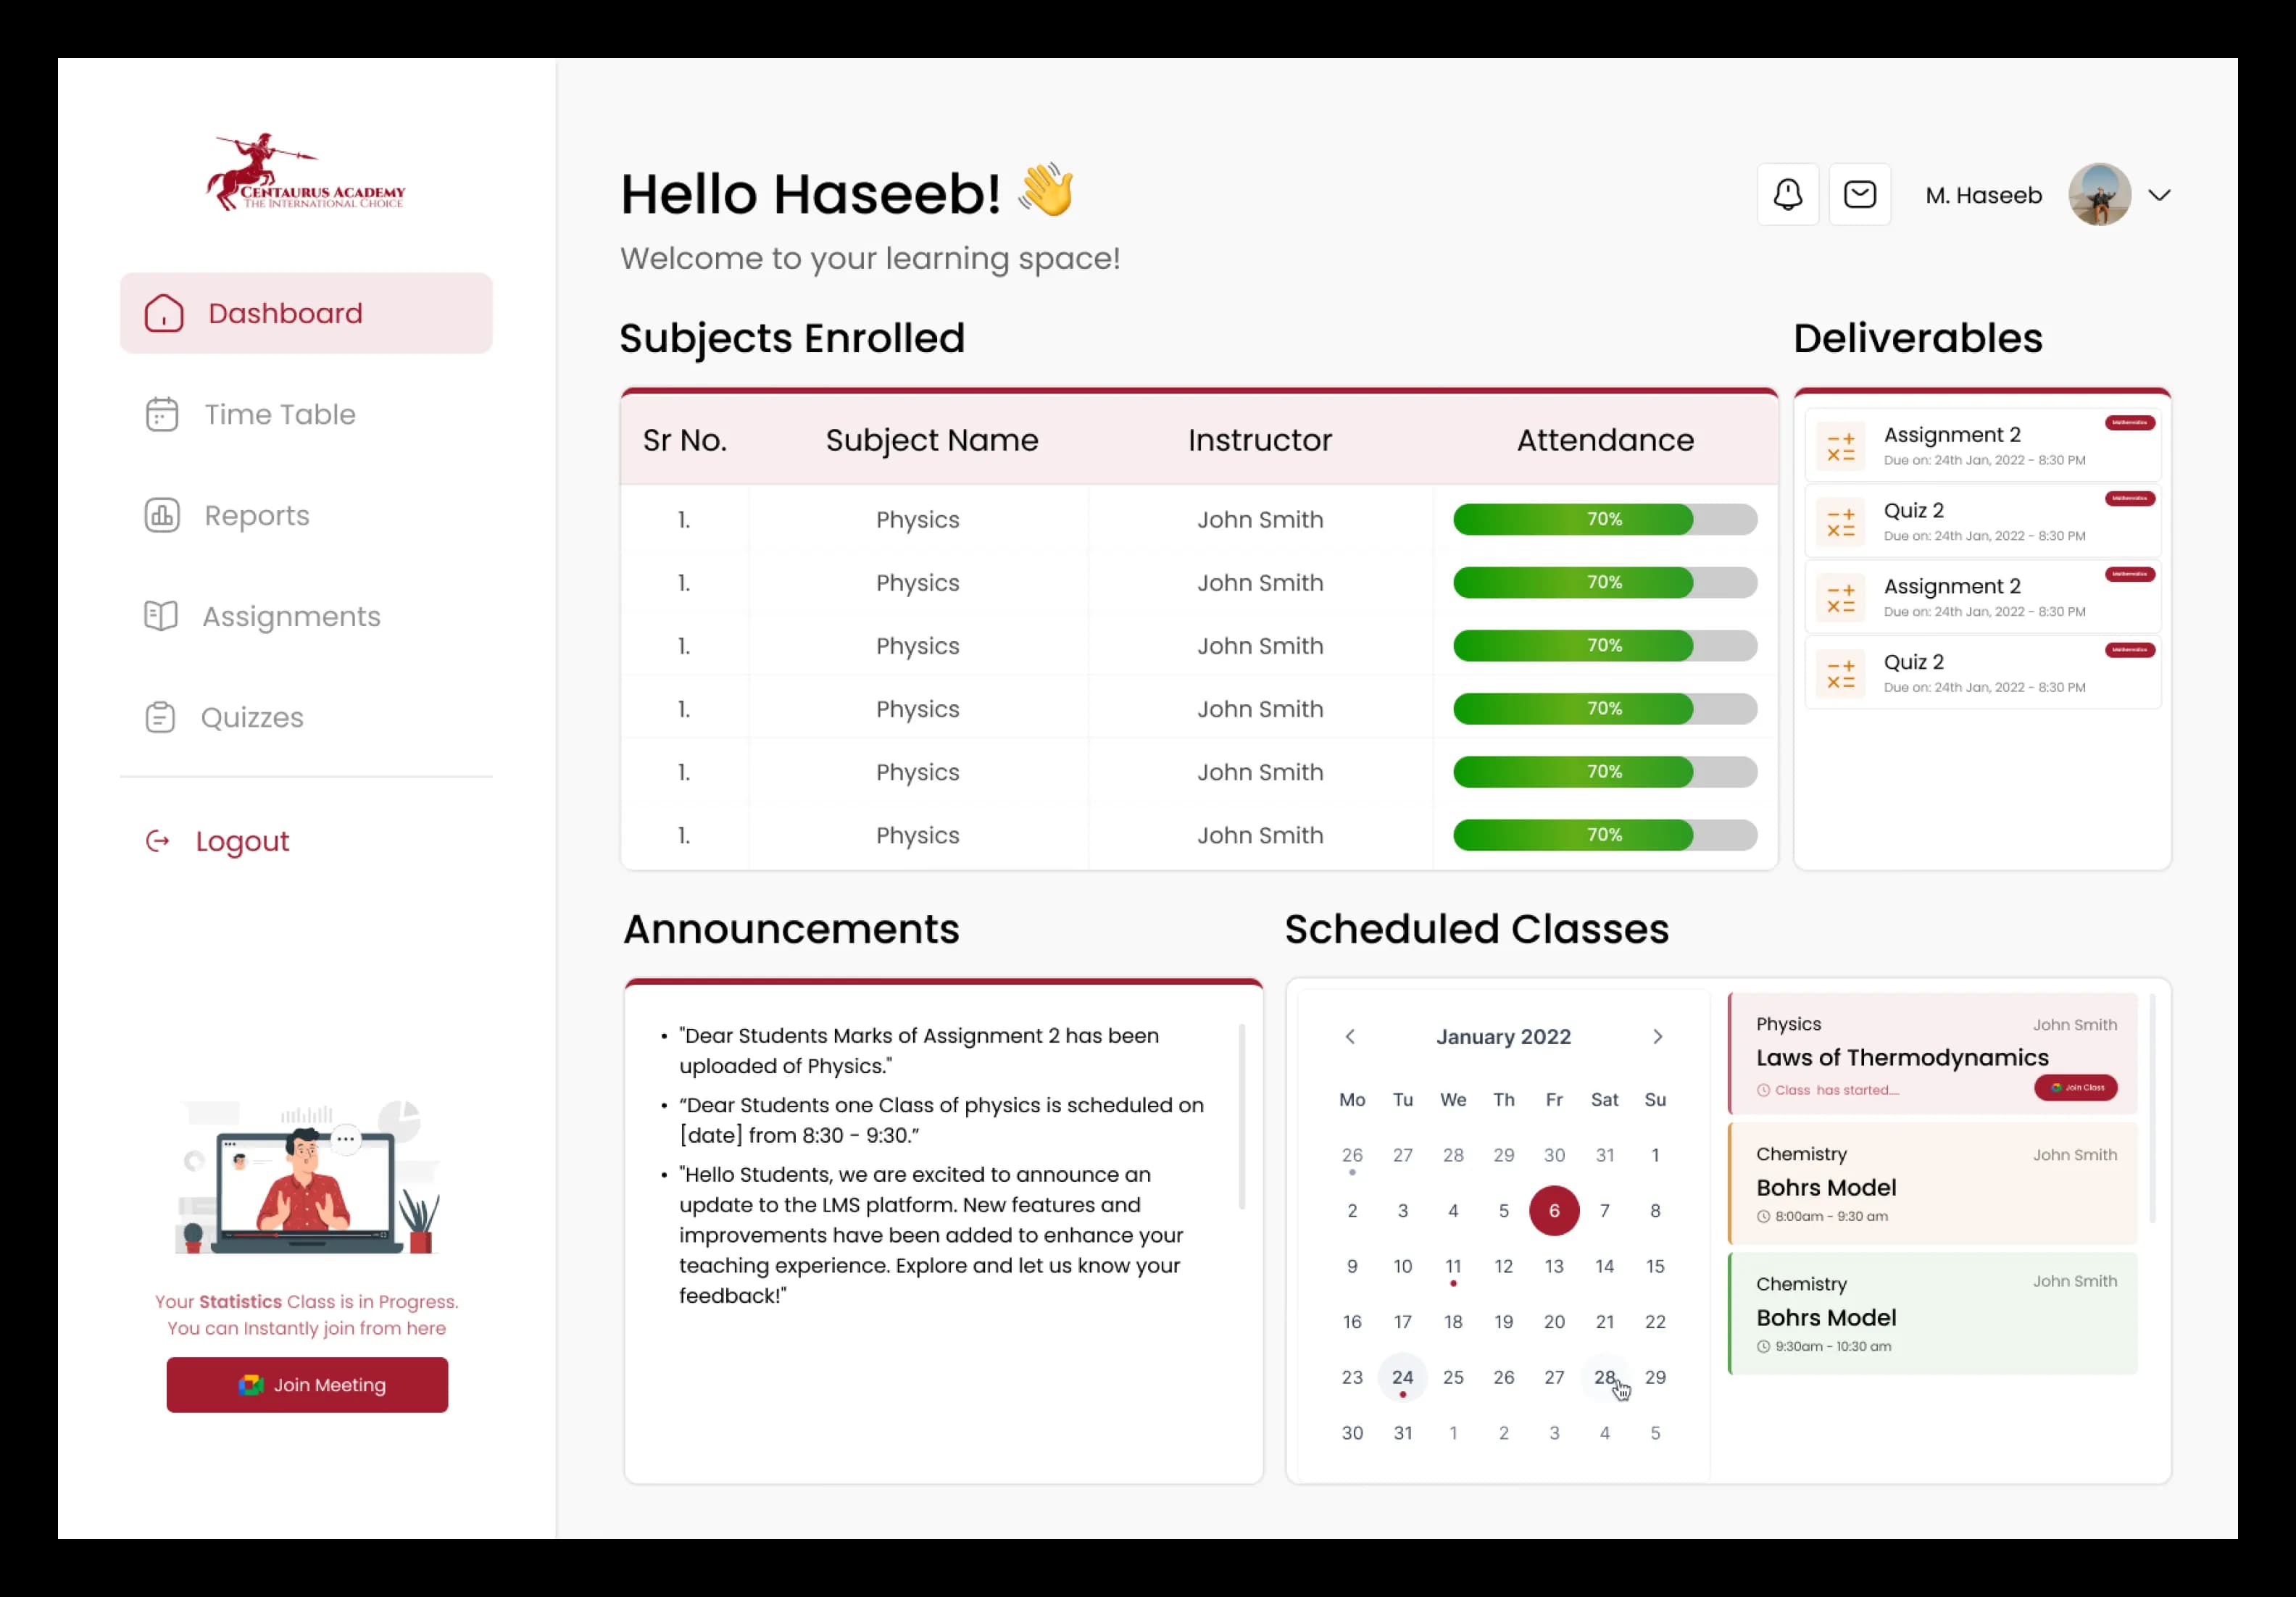Click the Reports chart icon

pos(162,515)
